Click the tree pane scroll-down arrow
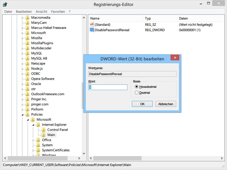Viewport: 227px width, 170px height. coord(84,153)
